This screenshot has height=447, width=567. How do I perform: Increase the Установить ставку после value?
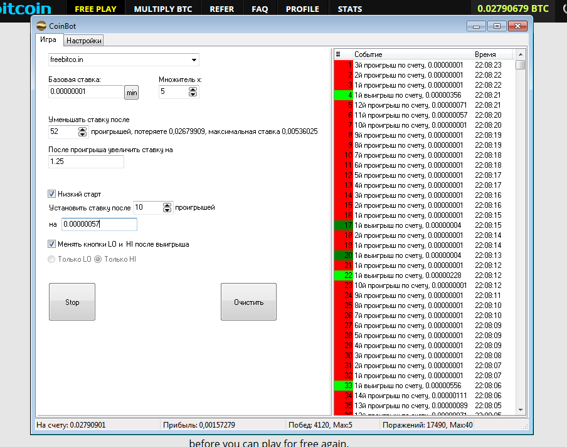coord(167,205)
